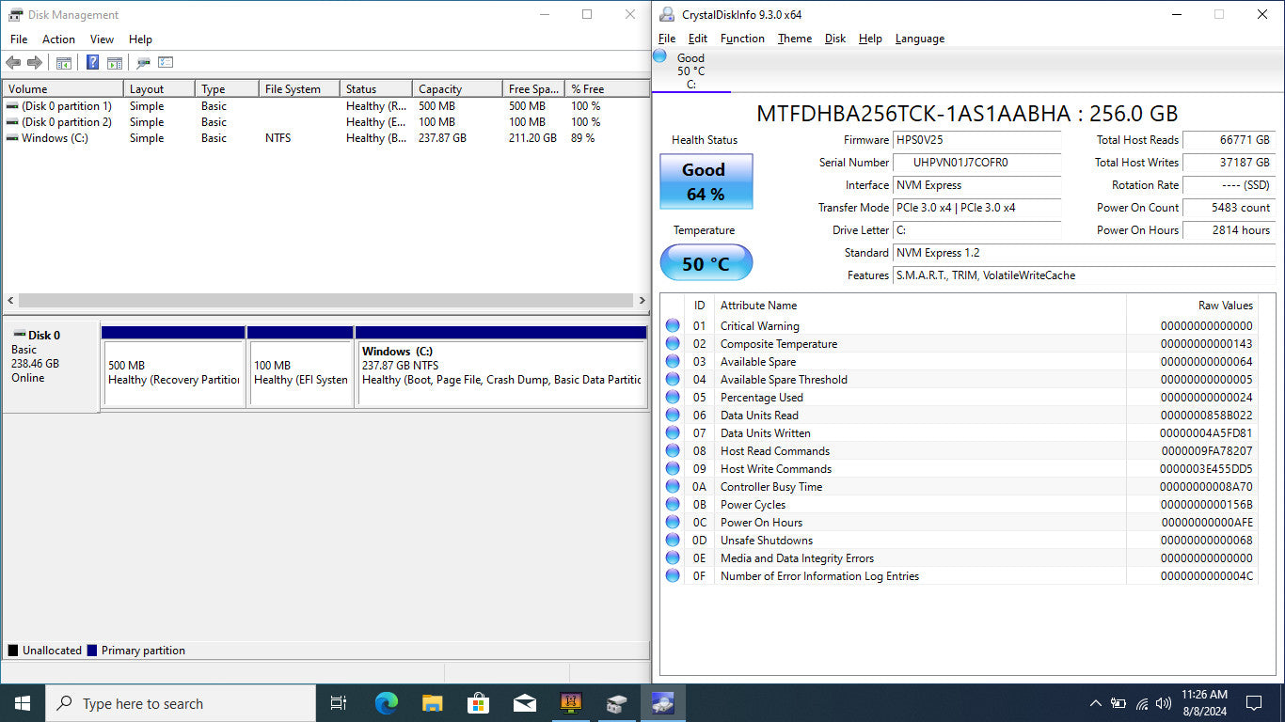Open the Theme menu in CrystalDiskInfo
This screenshot has width=1285, height=722.
click(794, 39)
